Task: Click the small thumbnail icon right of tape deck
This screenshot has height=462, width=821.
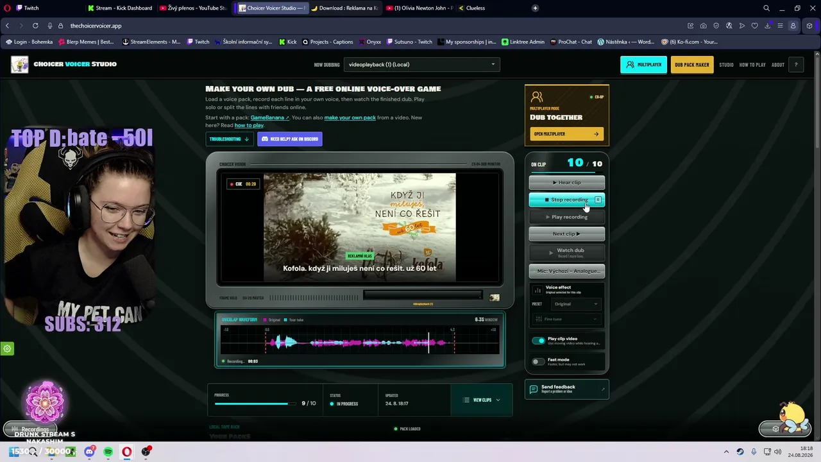Action: click(495, 298)
